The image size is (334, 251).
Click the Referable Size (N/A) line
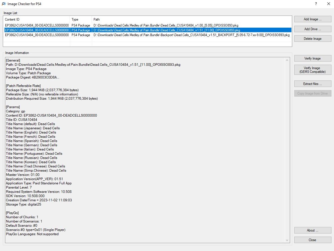coord(42,94)
